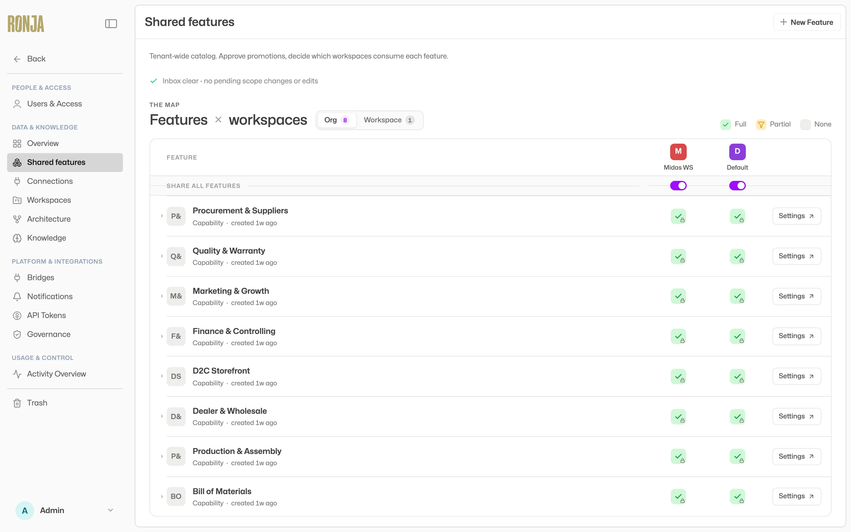
Task: Toggle Dealer & Wholesale access for Midas WS
Action: [x=678, y=417]
